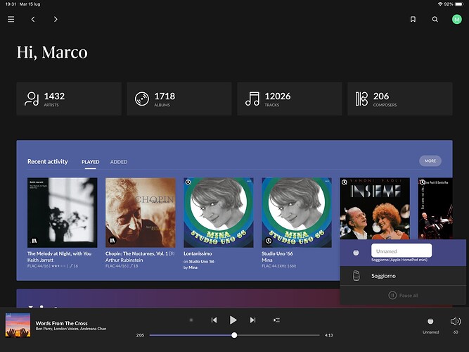
Task: Open The Melody at Night album cover
Action: (x=62, y=213)
